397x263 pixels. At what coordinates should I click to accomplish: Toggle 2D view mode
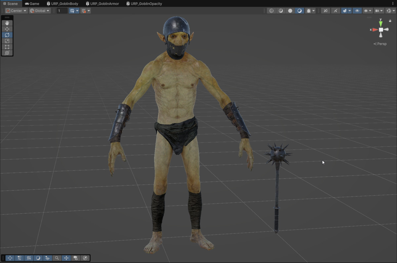click(x=326, y=11)
